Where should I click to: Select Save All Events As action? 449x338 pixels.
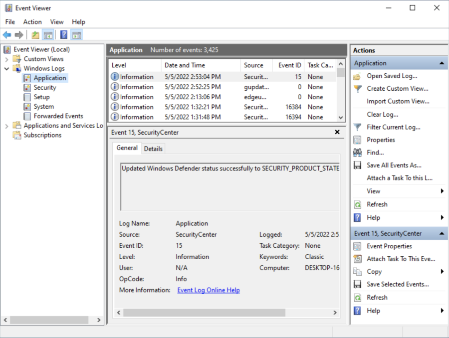[394, 165]
